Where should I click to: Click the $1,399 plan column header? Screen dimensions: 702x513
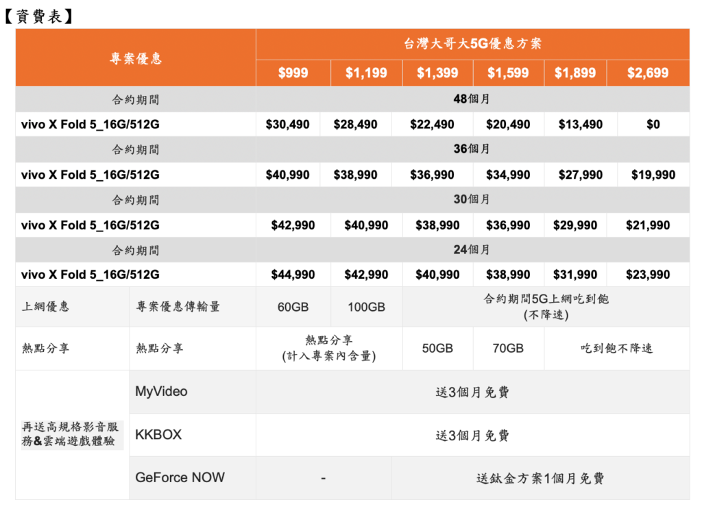click(x=437, y=73)
